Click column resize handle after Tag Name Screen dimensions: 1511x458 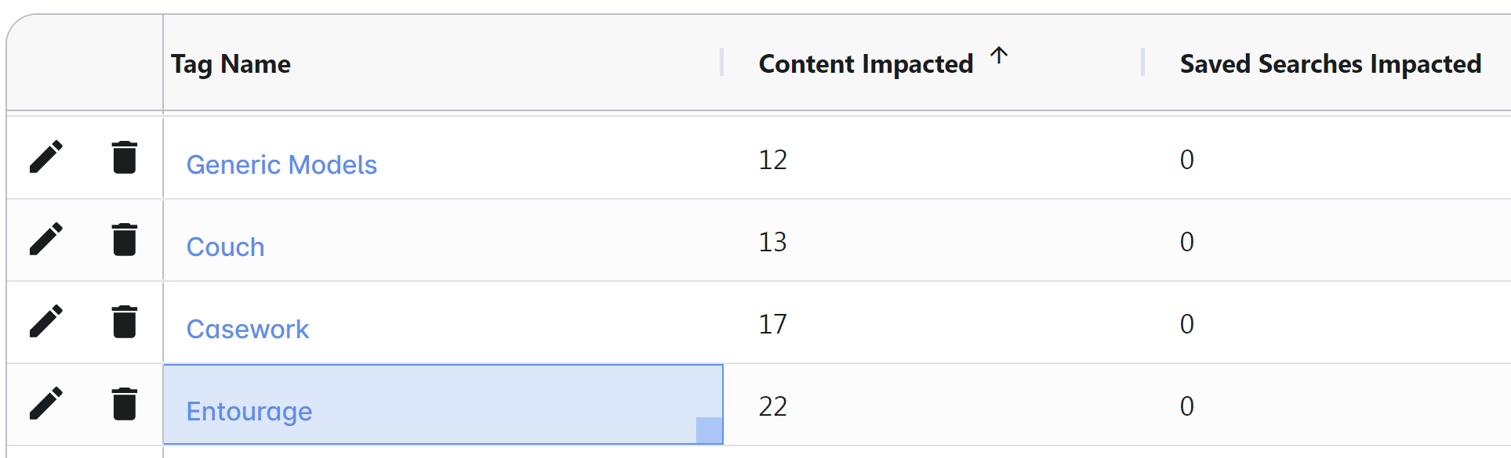coord(721,63)
